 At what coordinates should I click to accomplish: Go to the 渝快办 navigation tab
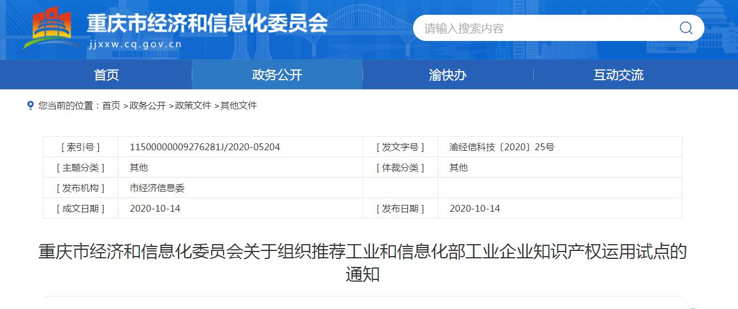pyautogui.click(x=448, y=75)
